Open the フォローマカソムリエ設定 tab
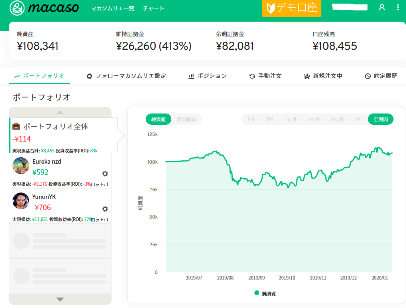Viewport: 406px width, 308px height. 126,76
